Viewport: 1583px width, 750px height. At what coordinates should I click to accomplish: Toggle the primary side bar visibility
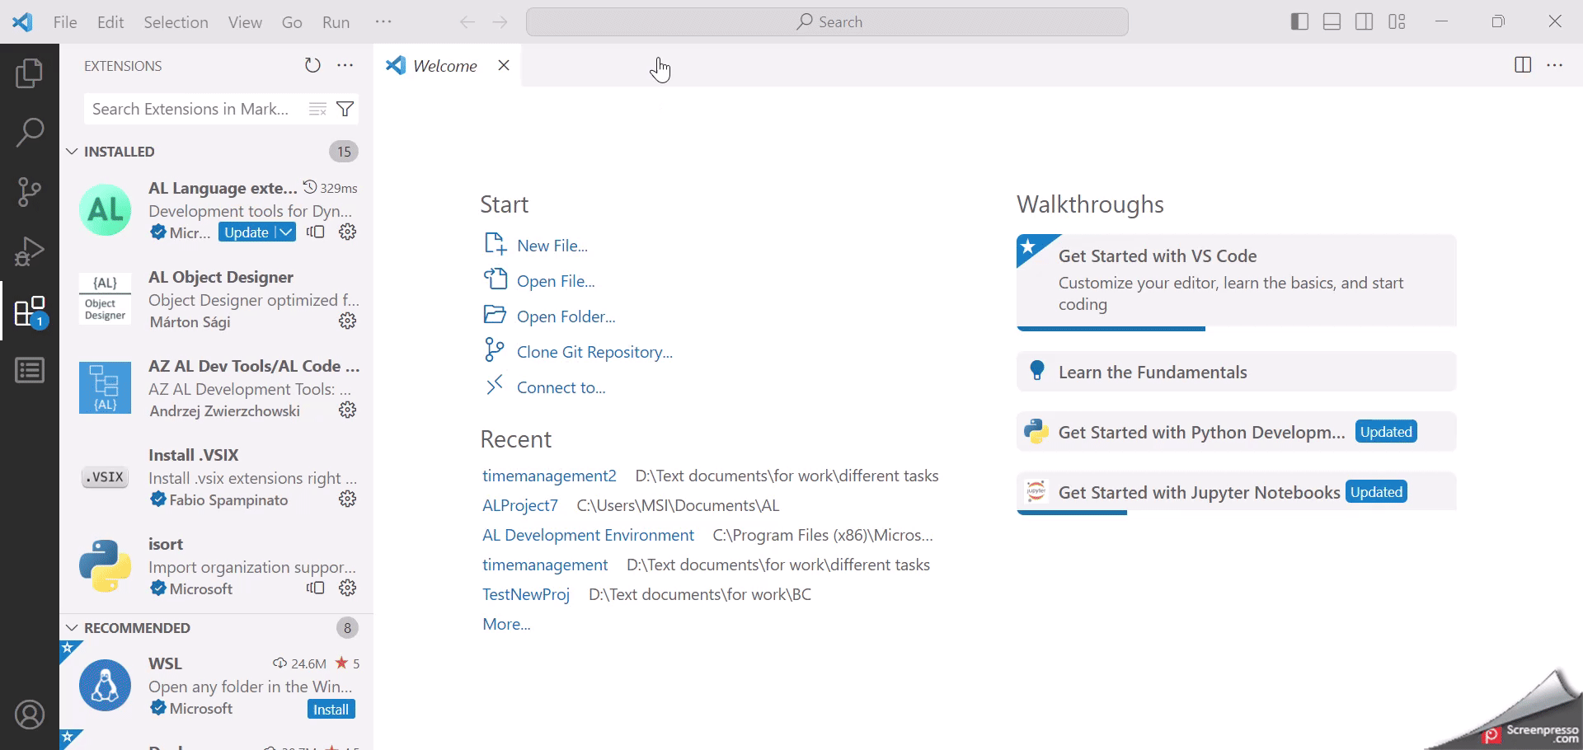[x=1299, y=22]
